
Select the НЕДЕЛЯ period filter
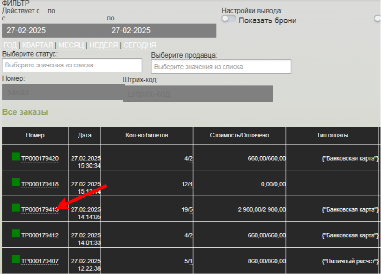coord(104,45)
